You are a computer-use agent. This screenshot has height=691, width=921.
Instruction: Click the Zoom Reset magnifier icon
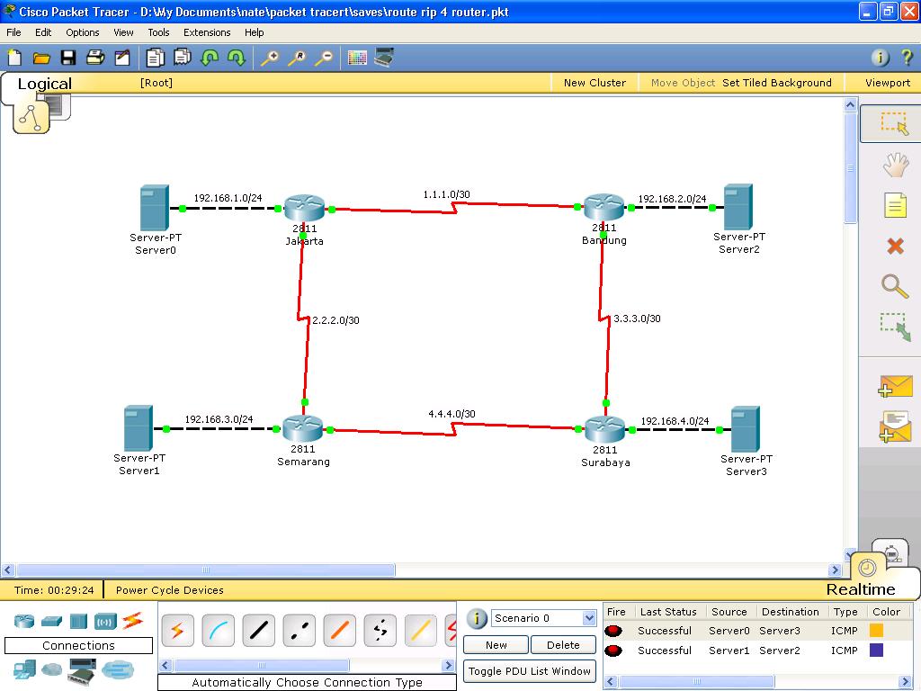coord(297,58)
